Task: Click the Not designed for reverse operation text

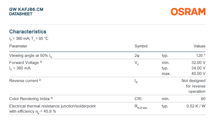Action: point(193,86)
